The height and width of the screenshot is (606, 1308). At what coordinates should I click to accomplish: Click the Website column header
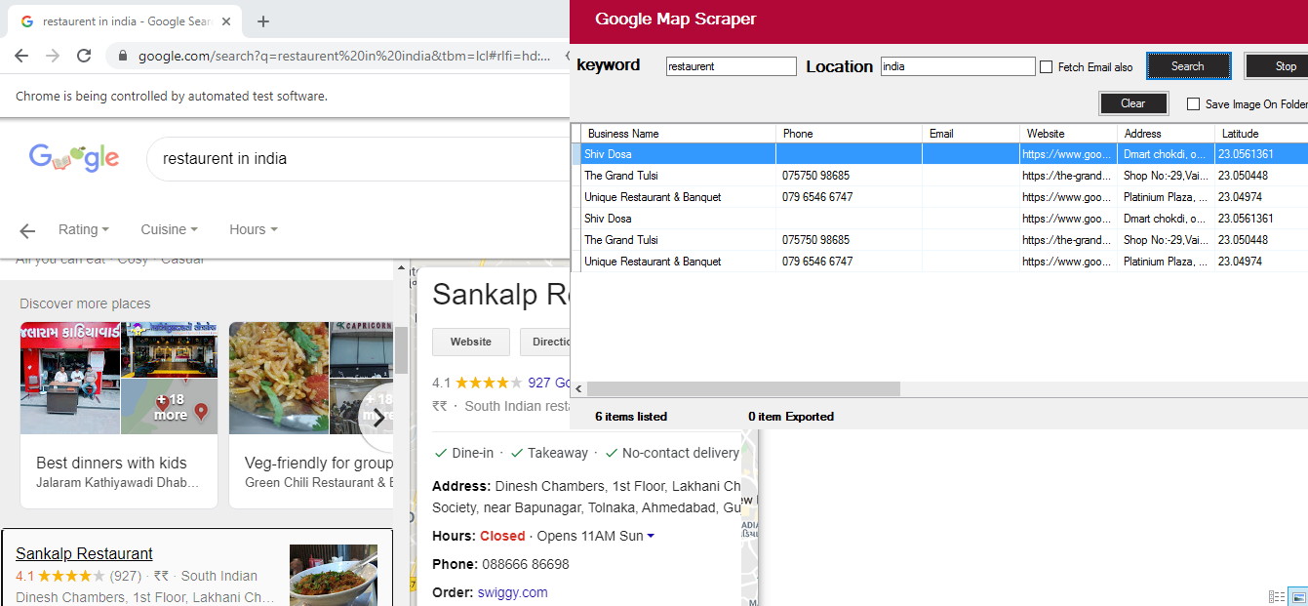(1068, 134)
